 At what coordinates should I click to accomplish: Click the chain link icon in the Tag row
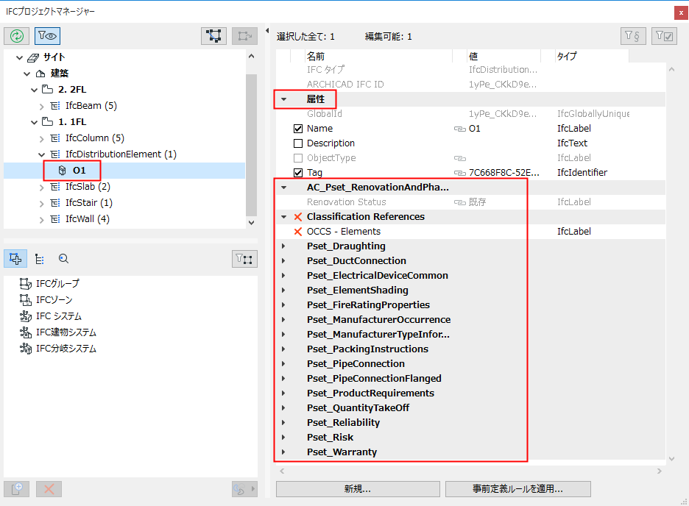click(x=459, y=173)
